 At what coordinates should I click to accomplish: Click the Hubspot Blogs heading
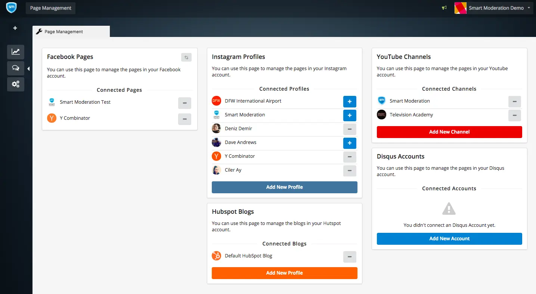point(233,212)
